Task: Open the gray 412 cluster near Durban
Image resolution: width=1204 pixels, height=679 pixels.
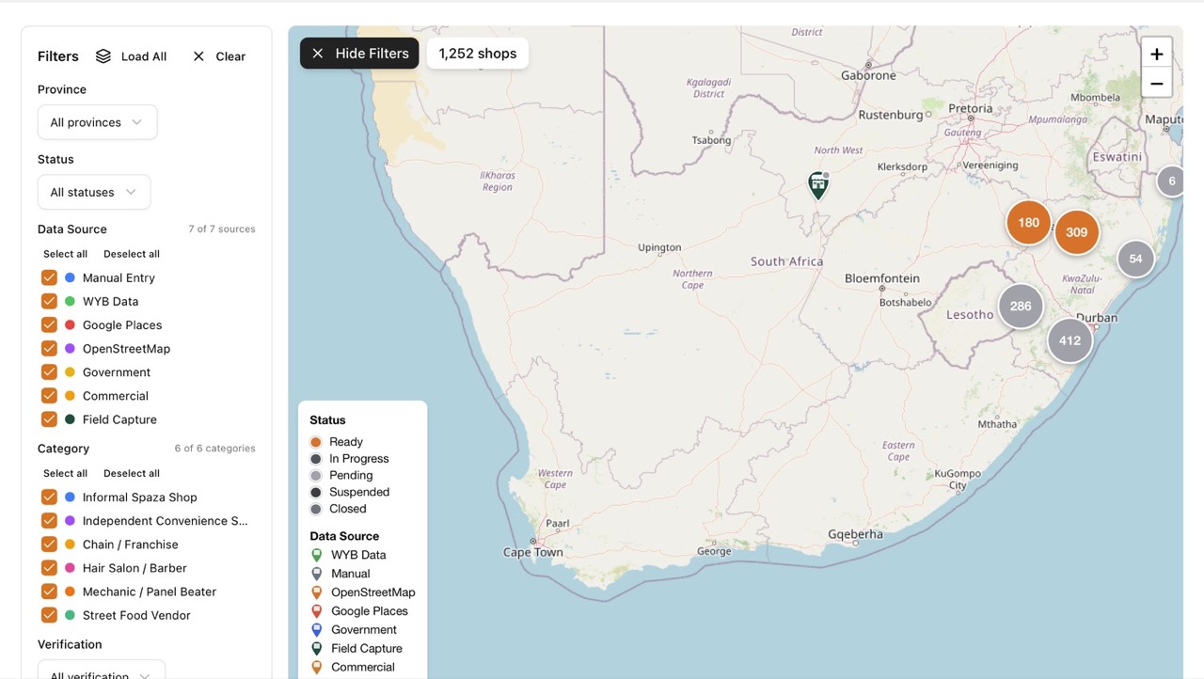Action: pyautogui.click(x=1069, y=340)
